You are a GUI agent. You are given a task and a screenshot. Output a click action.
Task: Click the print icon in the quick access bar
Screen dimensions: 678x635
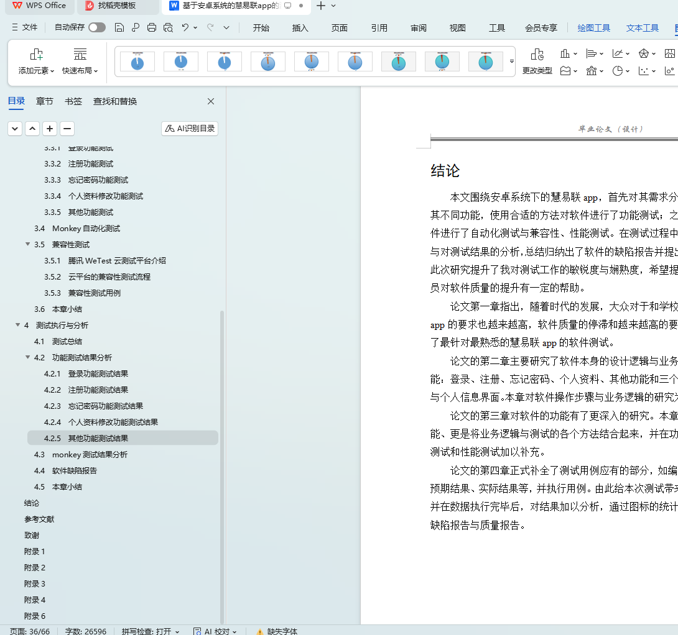pos(152,27)
